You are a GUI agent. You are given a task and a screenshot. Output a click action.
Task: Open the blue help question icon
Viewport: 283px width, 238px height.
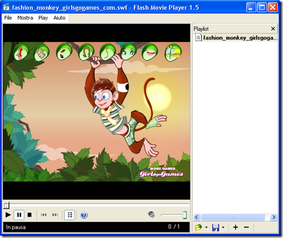pyautogui.click(x=84, y=215)
